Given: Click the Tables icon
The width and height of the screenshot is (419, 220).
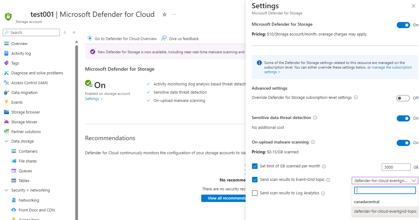Looking at the screenshot, I should coord(14,181).
